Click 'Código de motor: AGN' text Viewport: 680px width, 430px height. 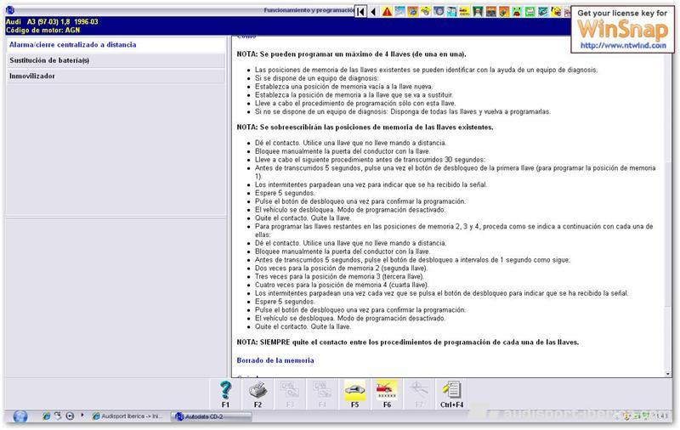point(43,31)
